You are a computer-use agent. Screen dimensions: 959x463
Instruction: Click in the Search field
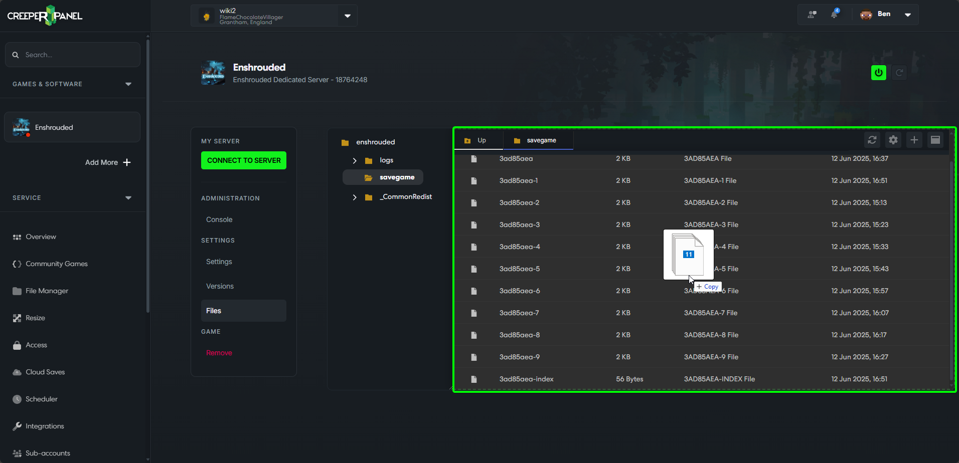point(73,55)
